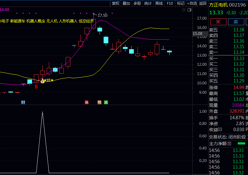Open the 主力净额 list icon
This screenshot has height=175, width=248.
click(229, 144)
